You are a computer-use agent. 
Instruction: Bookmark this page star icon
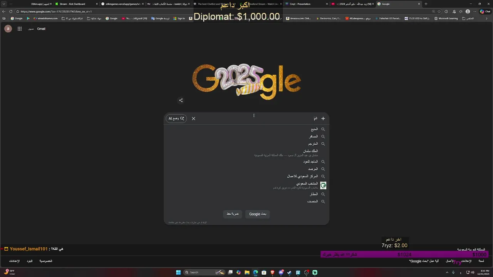coord(439,12)
